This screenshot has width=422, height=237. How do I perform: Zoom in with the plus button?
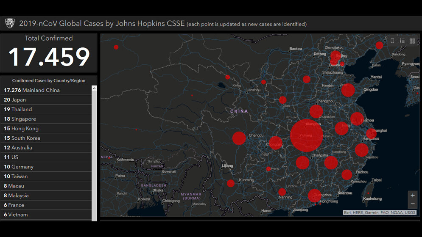coord(413,196)
